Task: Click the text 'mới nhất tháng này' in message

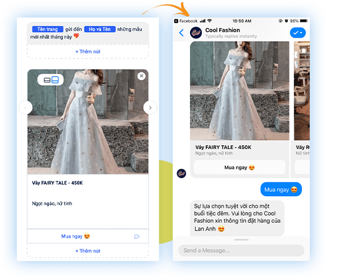Action: [x=51, y=37]
